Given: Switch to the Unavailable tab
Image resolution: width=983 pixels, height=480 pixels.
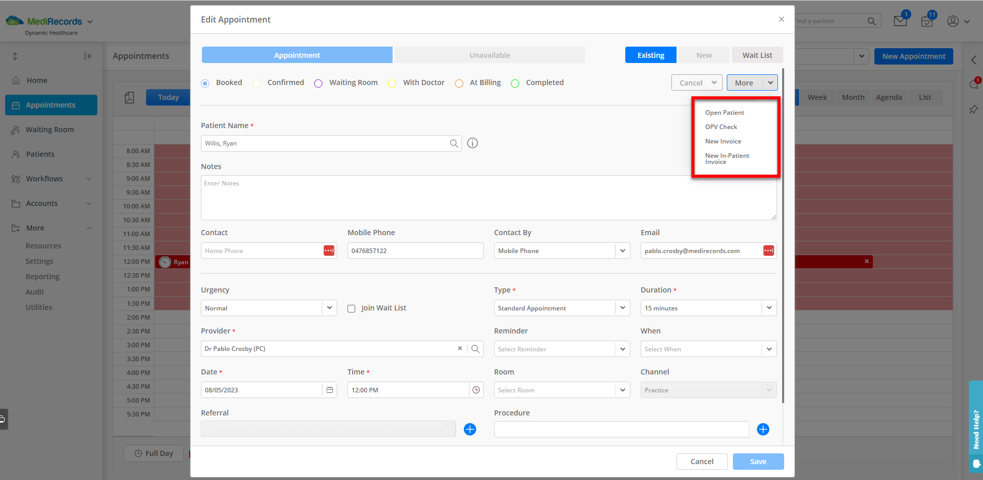Looking at the screenshot, I should [489, 55].
